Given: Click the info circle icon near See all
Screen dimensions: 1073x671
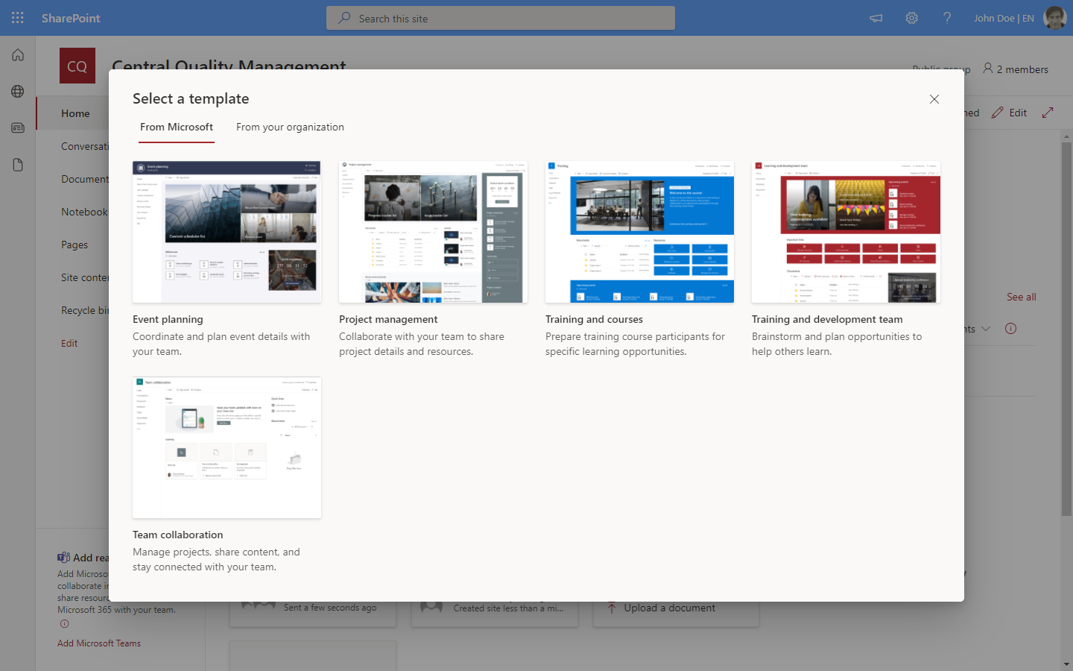Looking at the screenshot, I should [x=1010, y=328].
